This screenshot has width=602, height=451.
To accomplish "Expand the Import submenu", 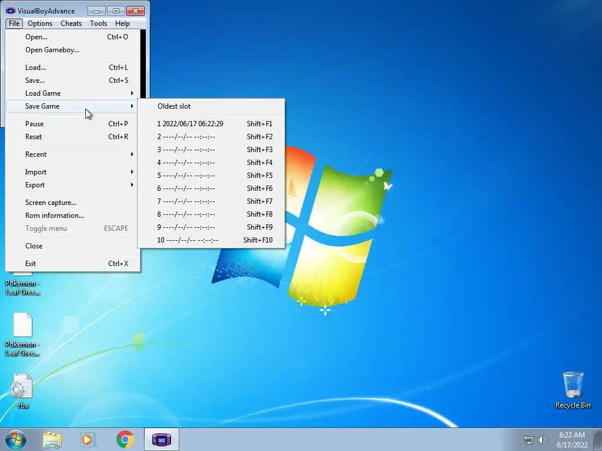I will click(x=73, y=172).
